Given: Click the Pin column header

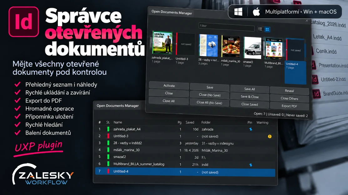Looking at the screenshot, I should 250,122.
